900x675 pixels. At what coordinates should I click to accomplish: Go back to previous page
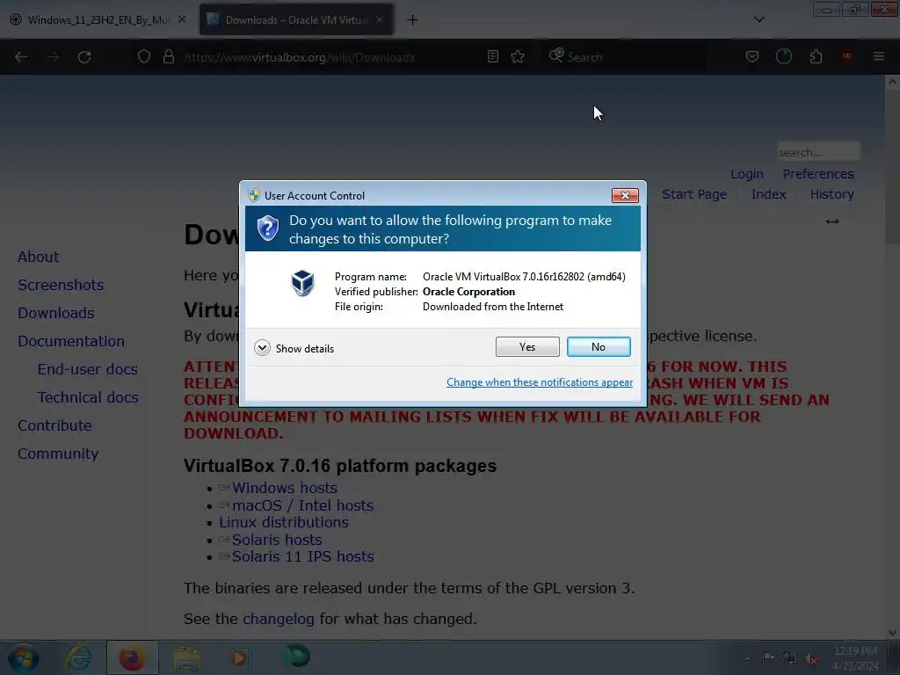coord(21,57)
